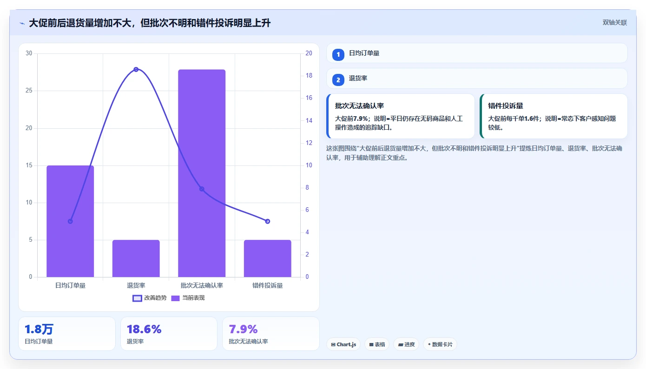Click the right axis value 20
Screen dimensions: 646x369
click(x=309, y=53)
